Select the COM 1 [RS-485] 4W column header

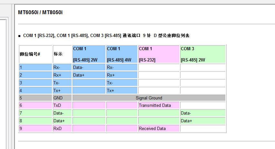(x=122, y=54)
